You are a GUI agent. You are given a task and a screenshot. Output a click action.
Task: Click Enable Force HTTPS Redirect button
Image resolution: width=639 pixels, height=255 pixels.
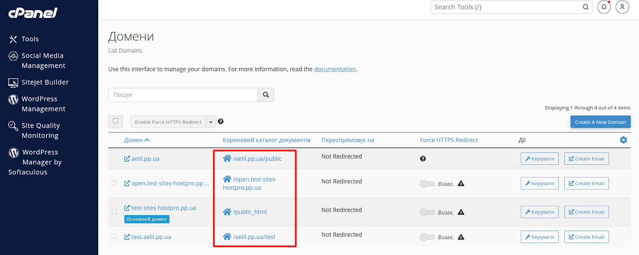coord(168,122)
